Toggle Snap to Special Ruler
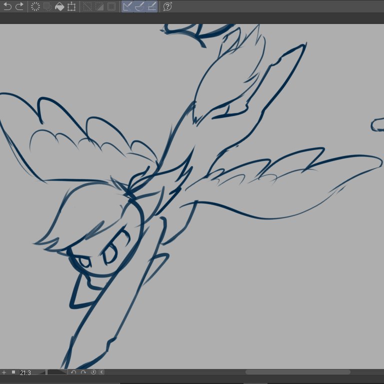This screenshot has height=384, width=384. pyautogui.click(x=139, y=6)
